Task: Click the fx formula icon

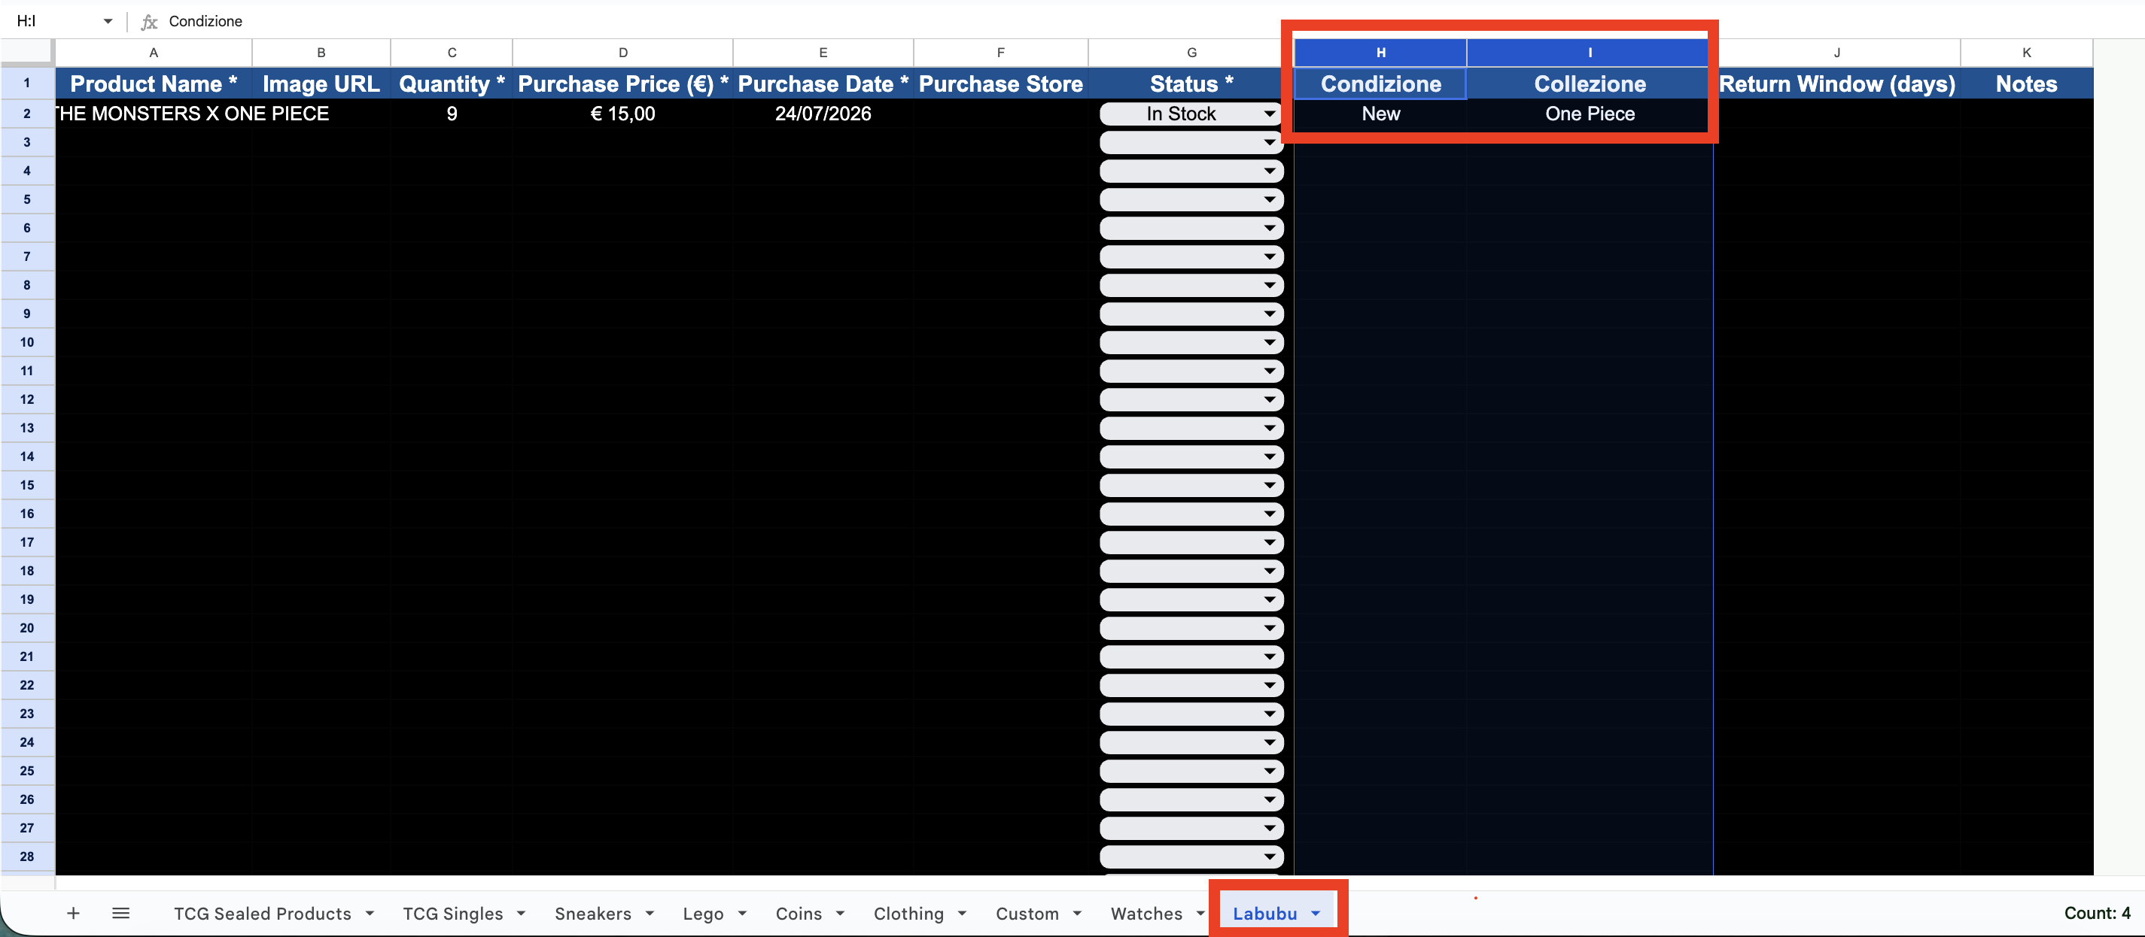Action: tap(149, 22)
